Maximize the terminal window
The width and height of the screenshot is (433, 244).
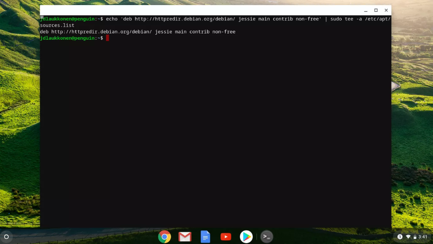376,11
